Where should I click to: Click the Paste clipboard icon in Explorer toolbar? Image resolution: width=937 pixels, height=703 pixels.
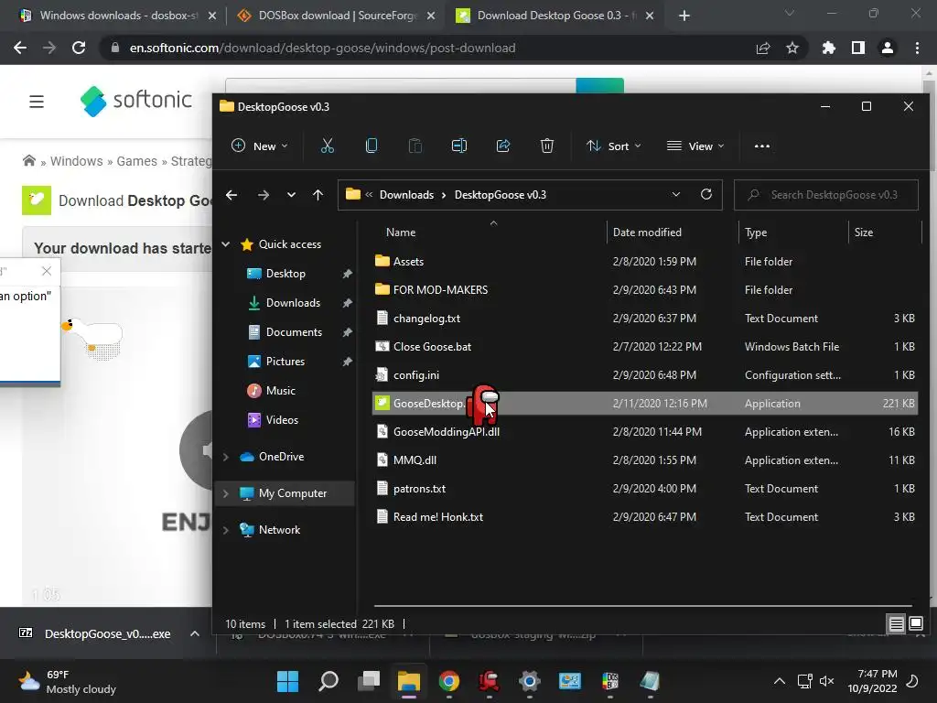tap(415, 146)
